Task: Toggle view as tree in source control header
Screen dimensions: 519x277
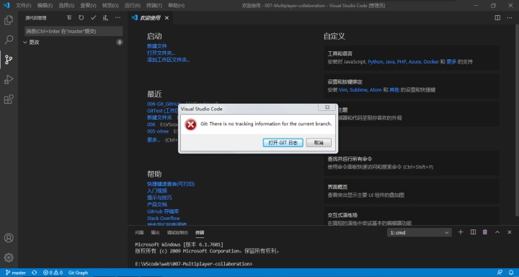Action: tap(69, 18)
